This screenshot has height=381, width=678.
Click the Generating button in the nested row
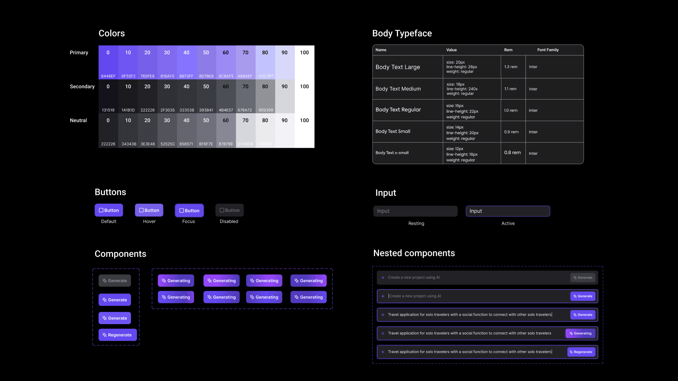point(581,333)
